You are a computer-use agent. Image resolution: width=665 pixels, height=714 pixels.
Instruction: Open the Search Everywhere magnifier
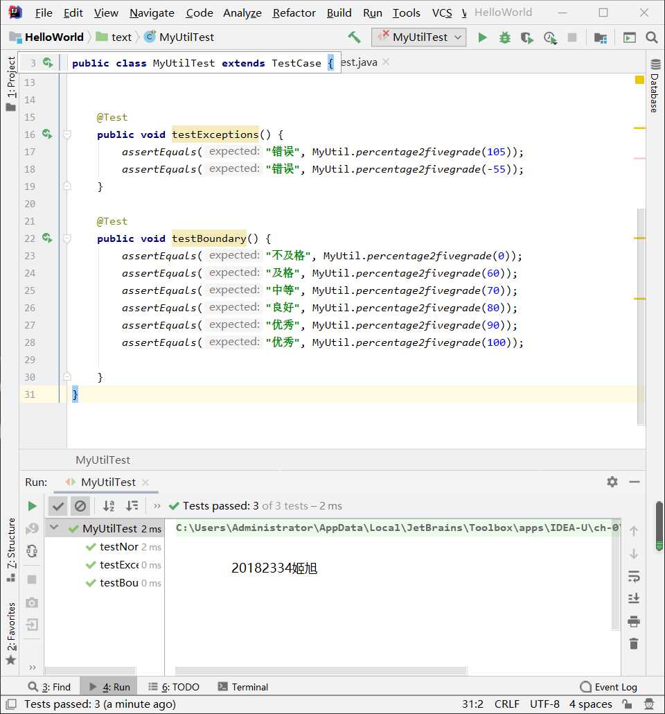coord(652,37)
